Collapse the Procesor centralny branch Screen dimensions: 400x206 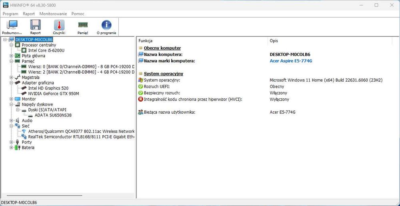click(x=11, y=45)
